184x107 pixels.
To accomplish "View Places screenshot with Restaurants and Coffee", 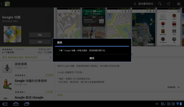I will pos(169,27).
